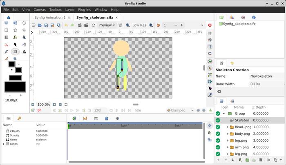Open Render settings camera icon
The image size is (286, 165).
click(80, 25)
